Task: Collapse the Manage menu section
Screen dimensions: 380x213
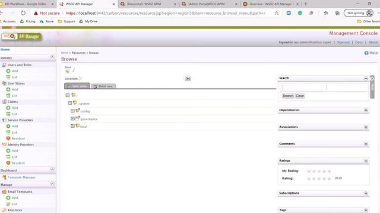Action: pyautogui.click(x=52, y=184)
